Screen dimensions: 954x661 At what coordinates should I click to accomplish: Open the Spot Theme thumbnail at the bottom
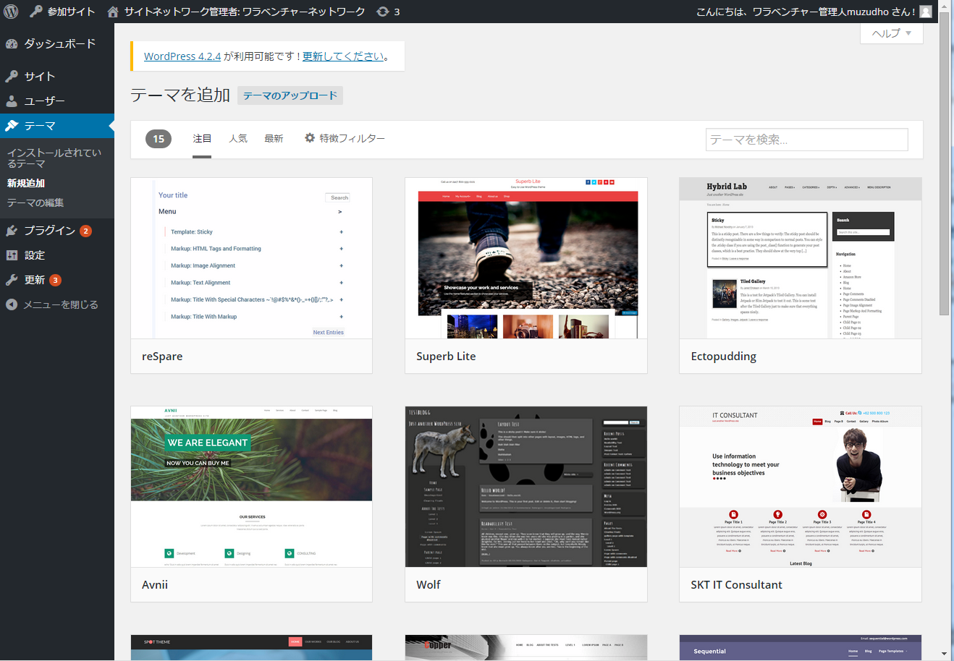tap(251, 648)
